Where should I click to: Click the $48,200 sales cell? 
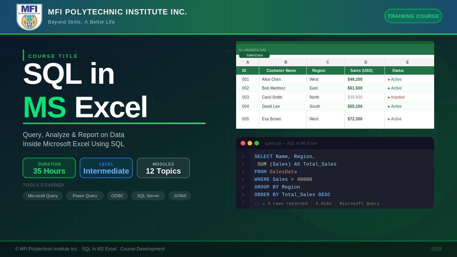(x=364, y=79)
